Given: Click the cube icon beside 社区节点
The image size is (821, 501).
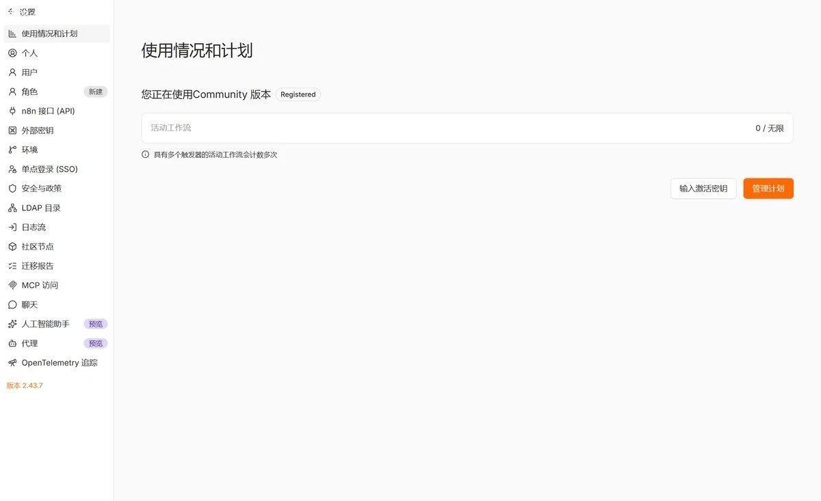Looking at the screenshot, I should (x=12, y=246).
